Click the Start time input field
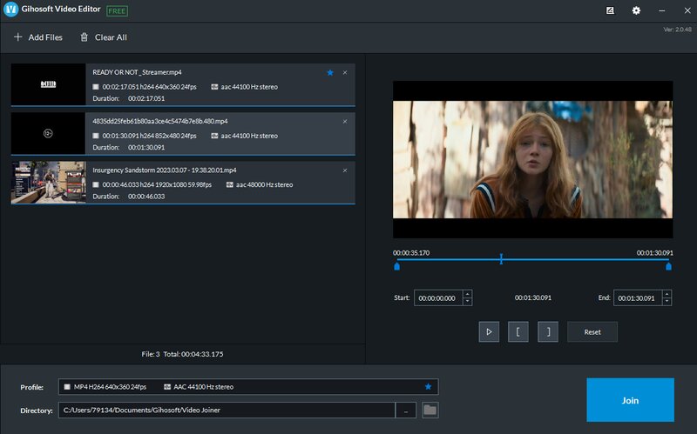Image resolution: width=697 pixels, height=434 pixels. coord(438,298)
